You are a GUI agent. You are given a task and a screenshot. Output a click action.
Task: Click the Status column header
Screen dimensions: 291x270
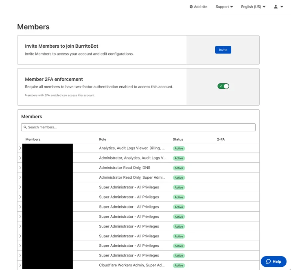click(178, 139)
